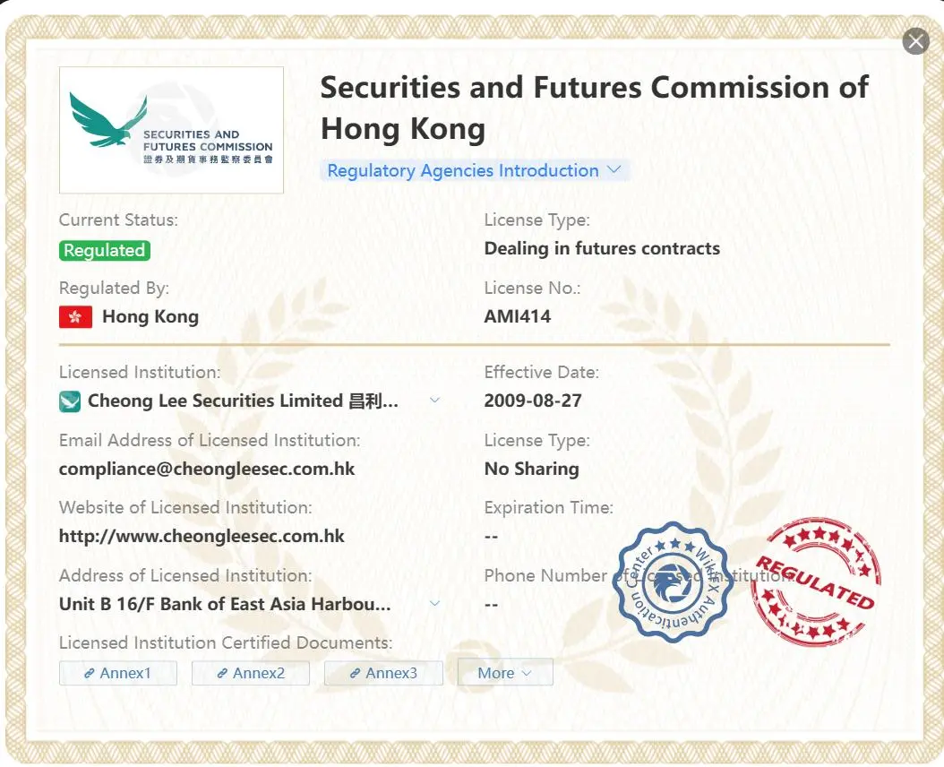Open the Annex3 document
Screen dimensions: 944x767
383,672
